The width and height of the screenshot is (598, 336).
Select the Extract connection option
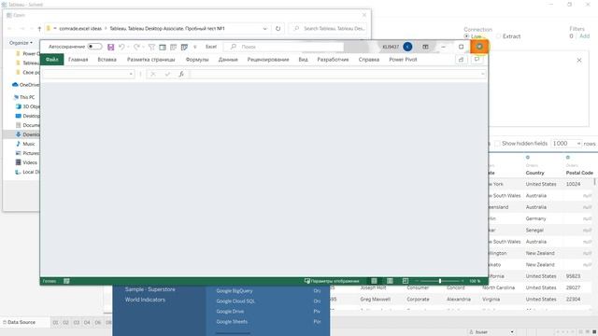[x=508, y=36]
